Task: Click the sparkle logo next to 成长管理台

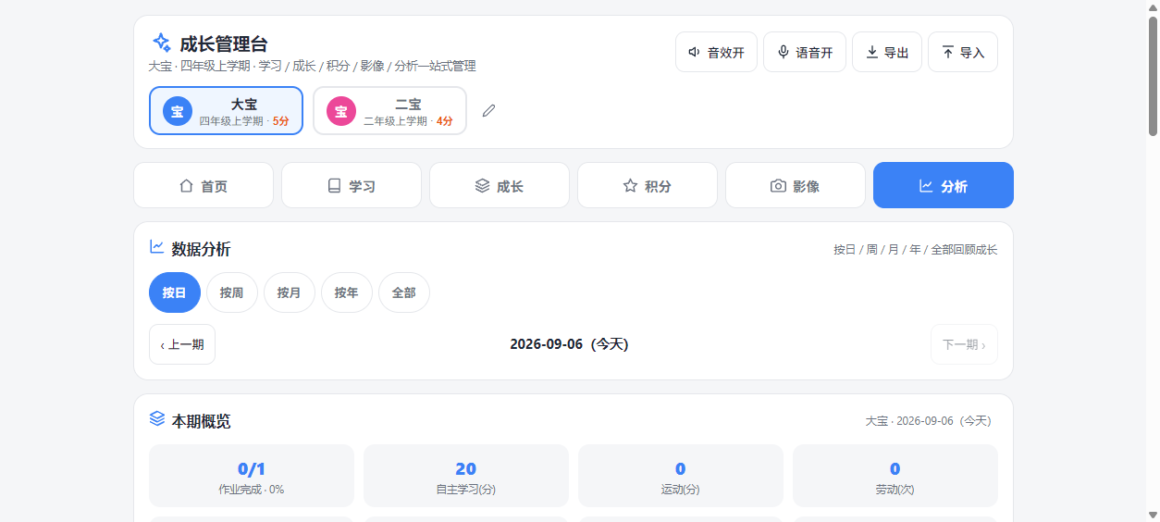Action: coord(161,43)
